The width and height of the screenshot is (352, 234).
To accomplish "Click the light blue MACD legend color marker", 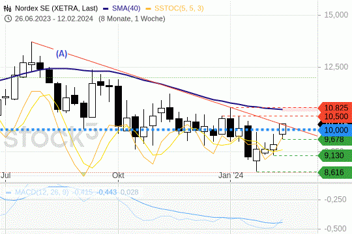I will pos(8,192).
